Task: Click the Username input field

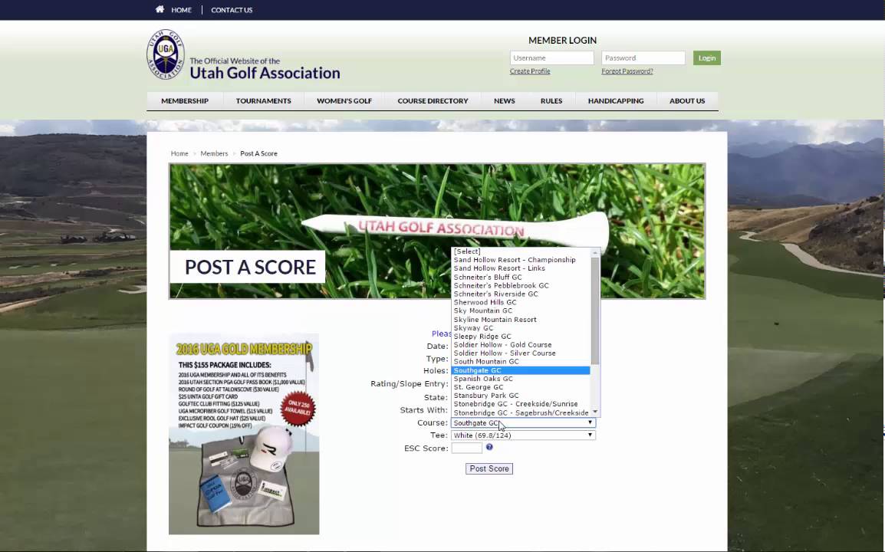Action: coord(551,58)
